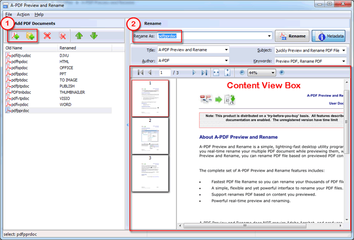
Task: Select the pdfpprdoc file row
Action: coord(58,110)
